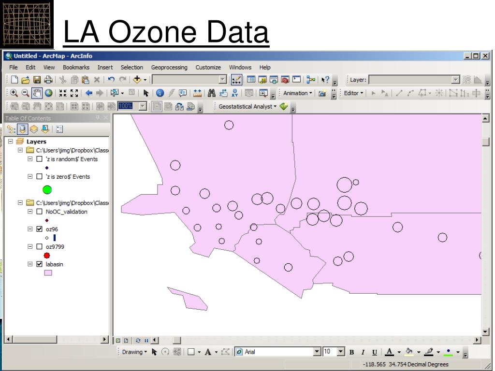The image size is (495, 371).
Task: Open the Arial font name dropdown
Action: tap(317, 352)
